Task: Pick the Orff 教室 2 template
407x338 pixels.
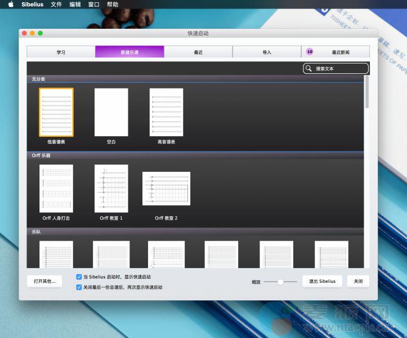Action: pyautogui.click(x=166, y=189)
